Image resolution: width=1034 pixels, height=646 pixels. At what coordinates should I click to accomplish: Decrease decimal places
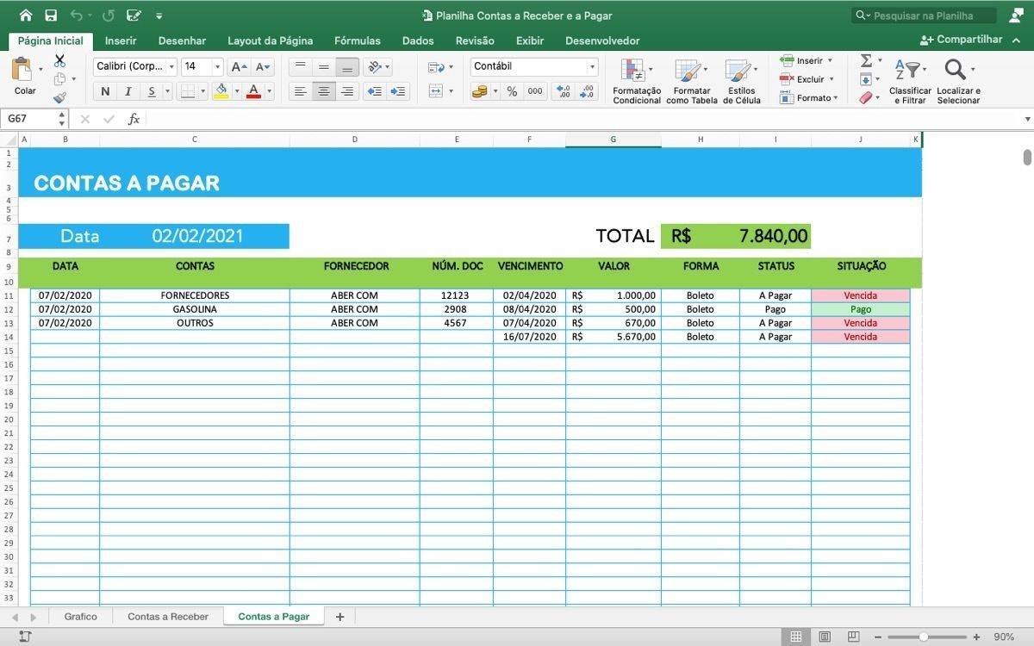pos(587,91)
